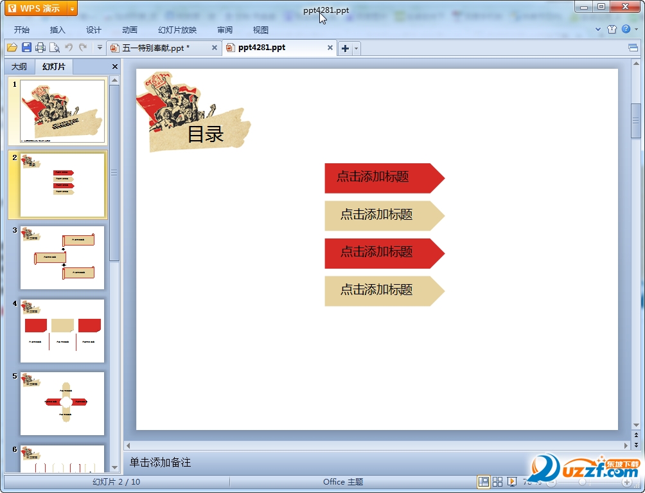Viewport: 645px width, 493px height.
Task: Open dropdown arrow beside new tab plus
Action: [357, 48]
